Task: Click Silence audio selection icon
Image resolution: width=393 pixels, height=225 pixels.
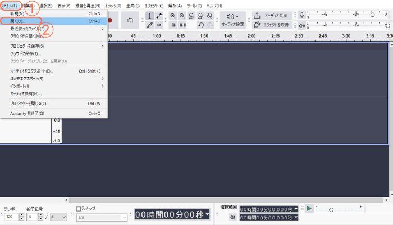Action: 182,25
